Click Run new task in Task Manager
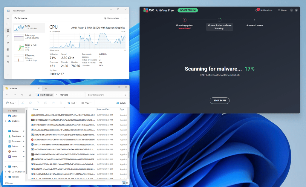Viewport: 306px width, 187px height. pos(111,18)
